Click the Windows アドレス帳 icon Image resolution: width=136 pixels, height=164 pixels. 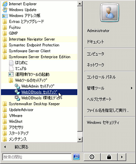(5, 16)
